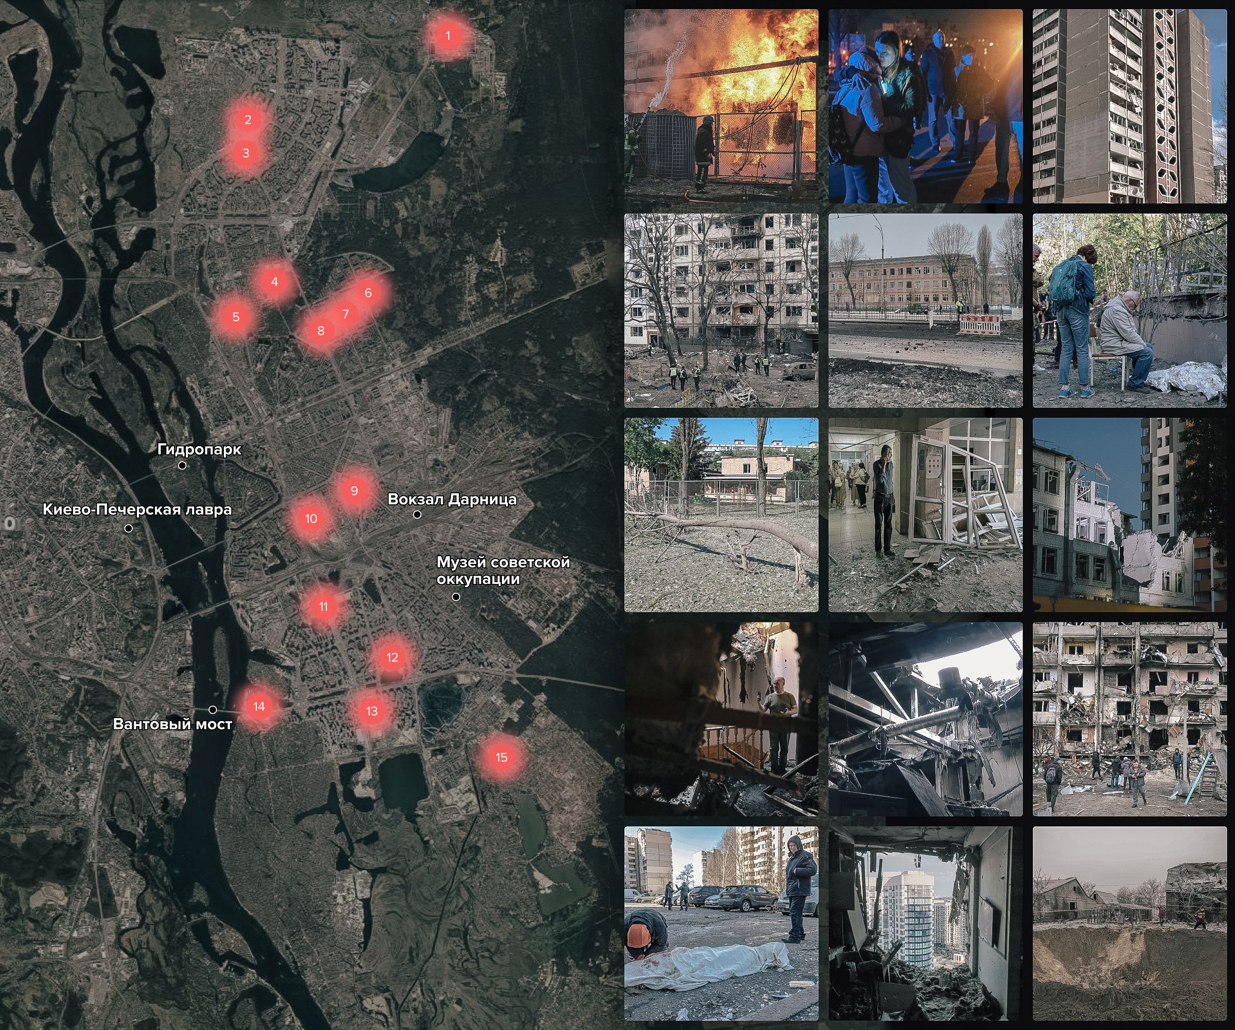View photo of man seated with backpack woman

[x=1129, y=310]
